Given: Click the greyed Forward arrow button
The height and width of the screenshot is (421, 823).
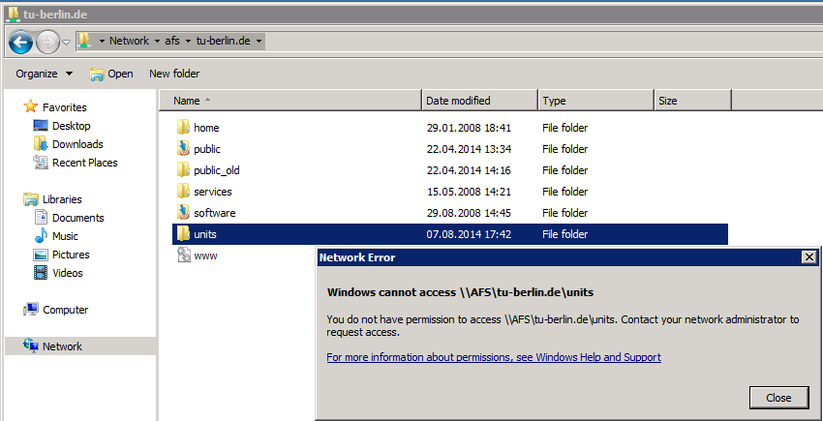Looking at the screenshot, I should [x=47, y=42].
